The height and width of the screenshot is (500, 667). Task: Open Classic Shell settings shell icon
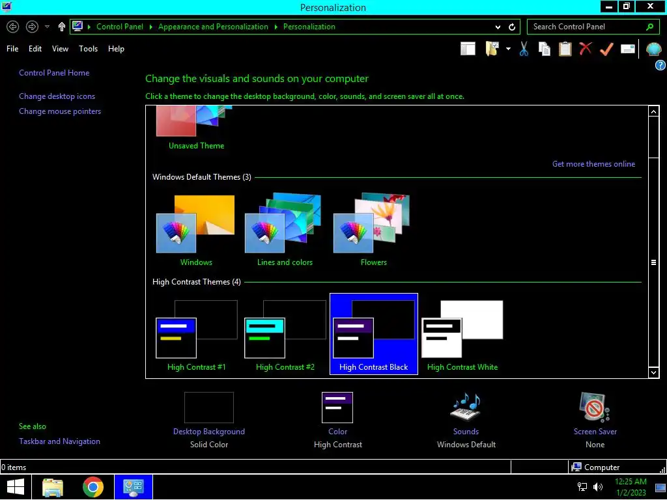click(x=653, y=49)
